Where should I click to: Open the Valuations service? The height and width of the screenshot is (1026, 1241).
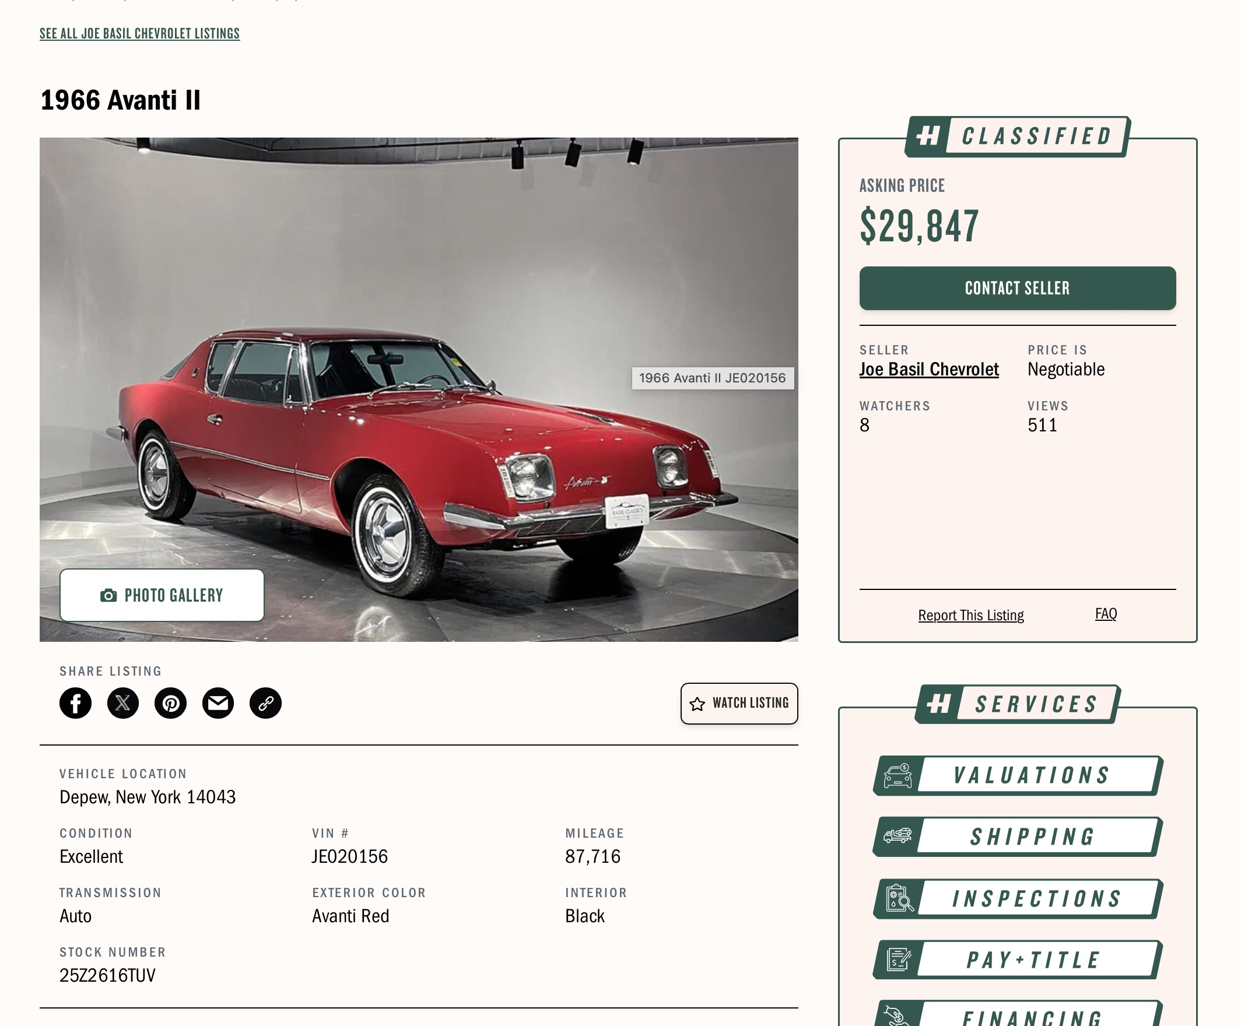coord(1032,775)
